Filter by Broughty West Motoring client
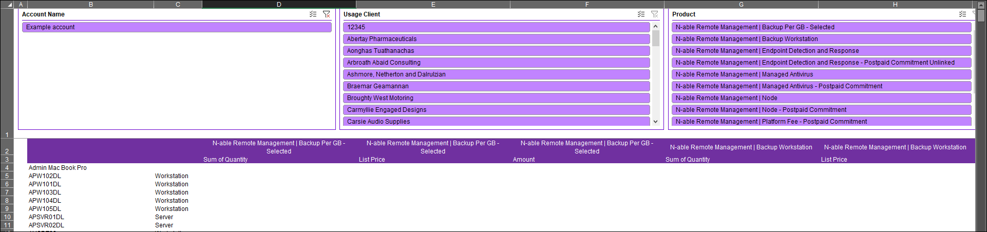The height and width of the screenshot is (232, 987). click(x=496, y=98)
